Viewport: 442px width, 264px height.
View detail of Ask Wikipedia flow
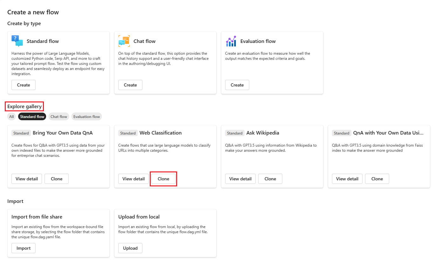click(240, 179)
